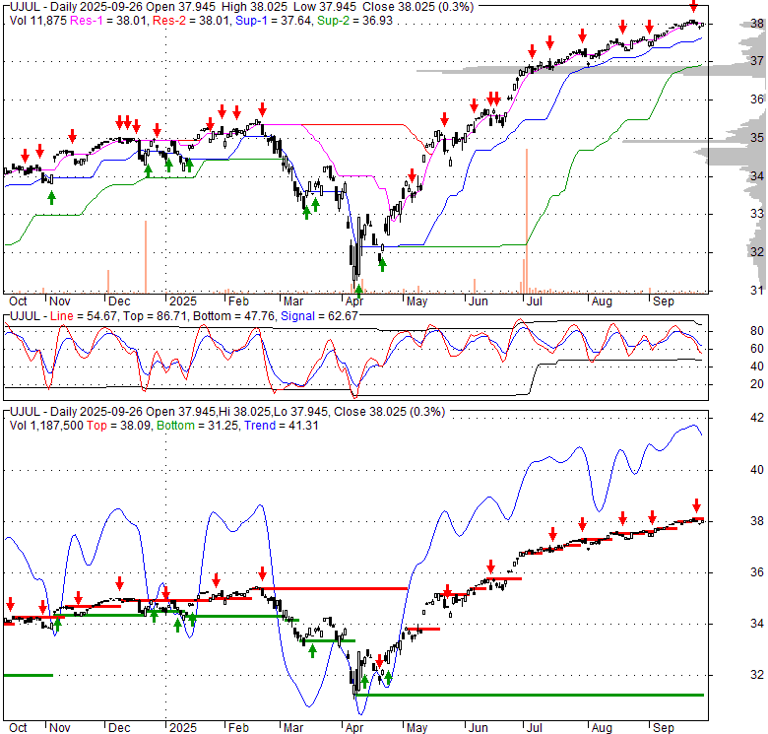768x734 pixels.
Task: Click price level 31 on top chart axis
Action: [x=757, y=291]
